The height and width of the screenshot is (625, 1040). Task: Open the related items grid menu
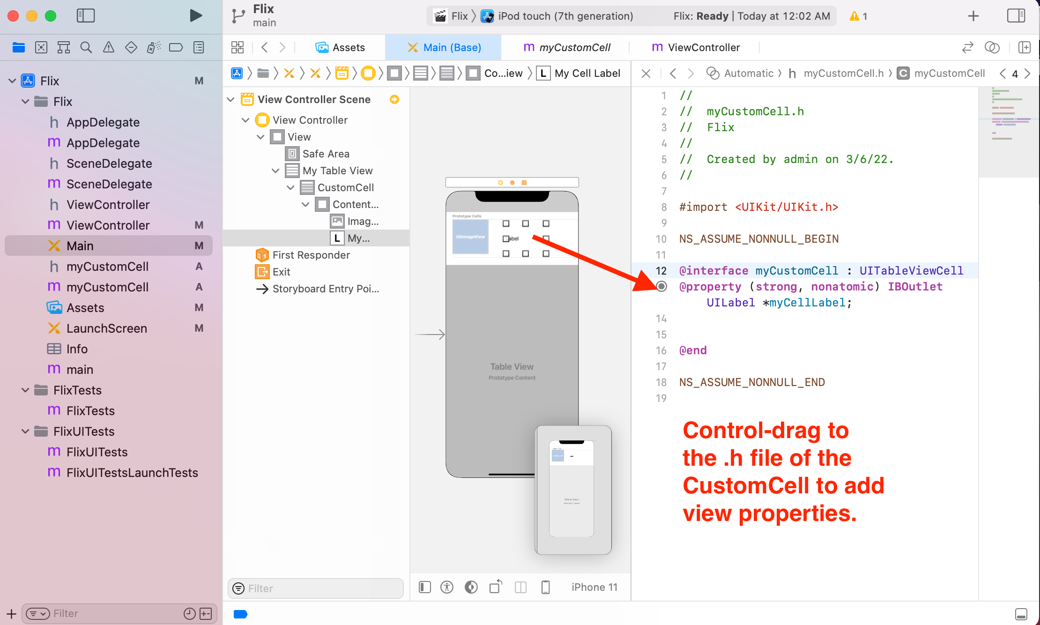coord(238,47)
